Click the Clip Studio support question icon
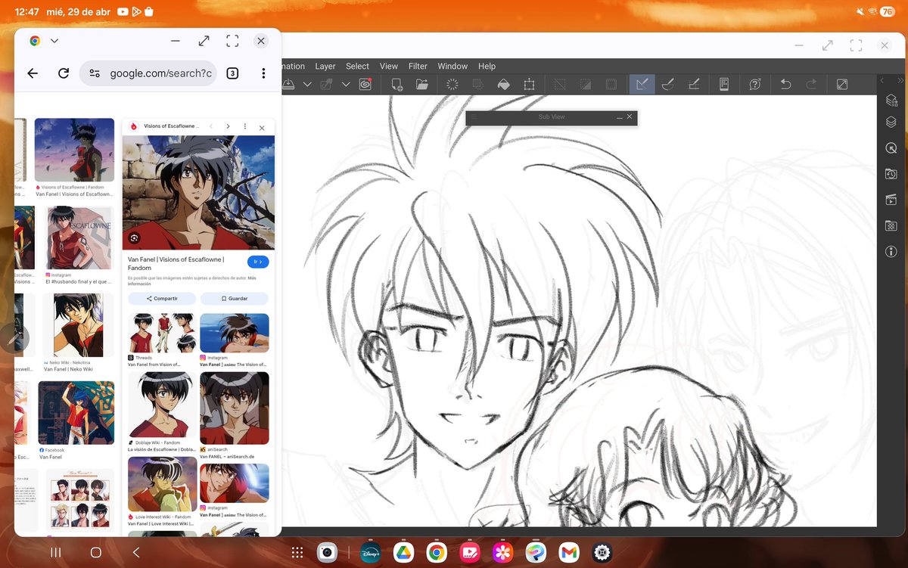908x568 pixels. click(754, 85)
